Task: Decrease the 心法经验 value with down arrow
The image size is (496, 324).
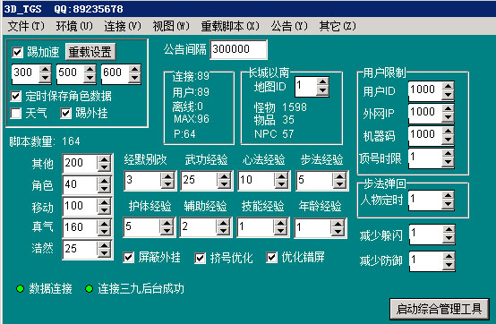Action: [281, 184]
